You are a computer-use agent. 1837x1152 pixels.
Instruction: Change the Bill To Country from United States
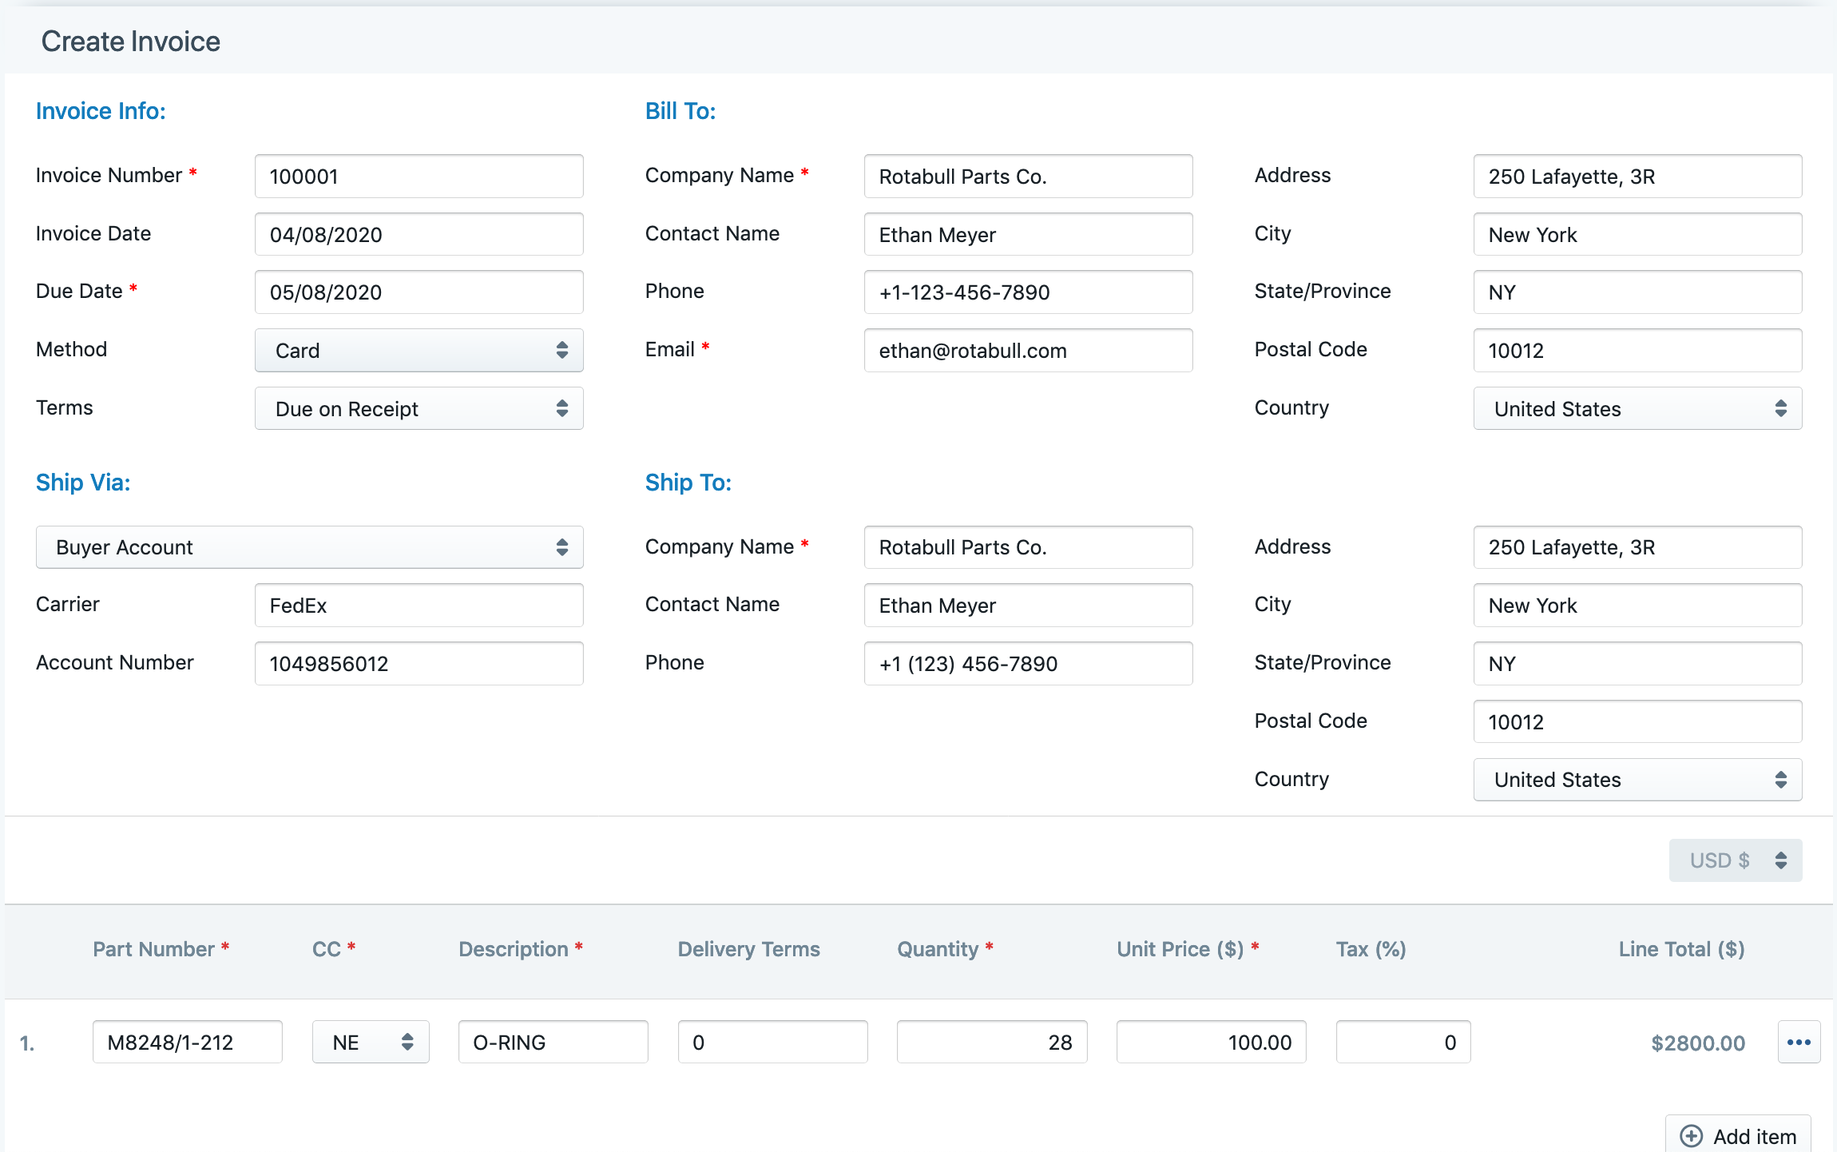tap(1637, 408)
